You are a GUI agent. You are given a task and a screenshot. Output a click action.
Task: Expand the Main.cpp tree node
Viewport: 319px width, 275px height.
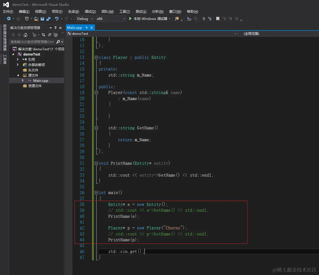23,81
